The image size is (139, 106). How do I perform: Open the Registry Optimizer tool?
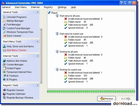click(16, 94)
